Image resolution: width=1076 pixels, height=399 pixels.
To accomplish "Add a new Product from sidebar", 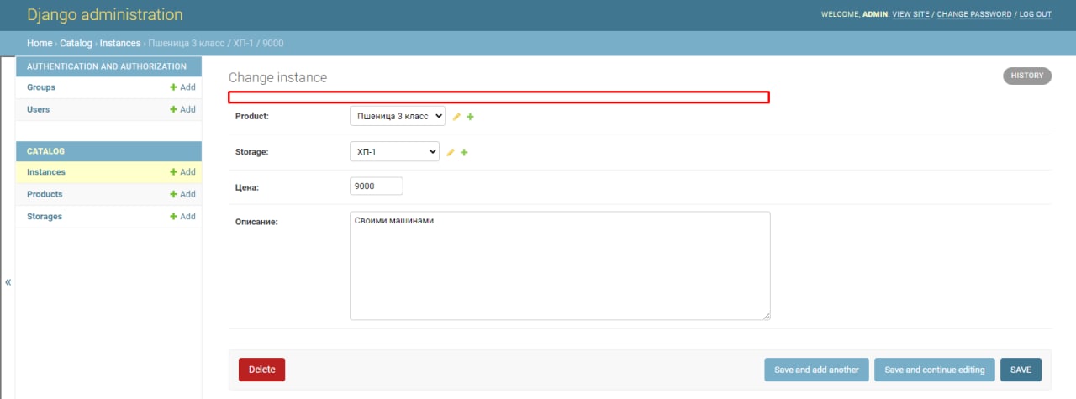I will coord(182,194).
